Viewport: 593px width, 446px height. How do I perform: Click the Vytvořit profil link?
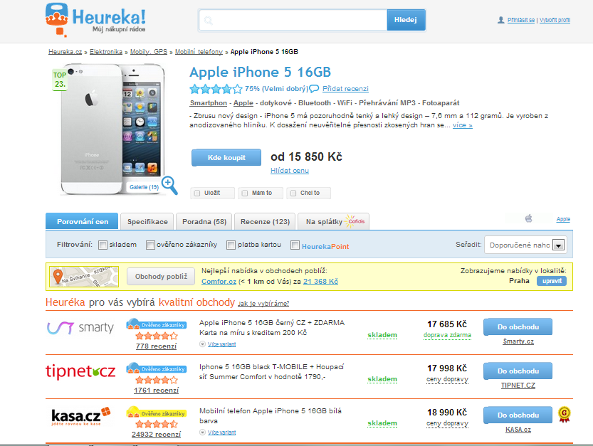click(555, 20)
